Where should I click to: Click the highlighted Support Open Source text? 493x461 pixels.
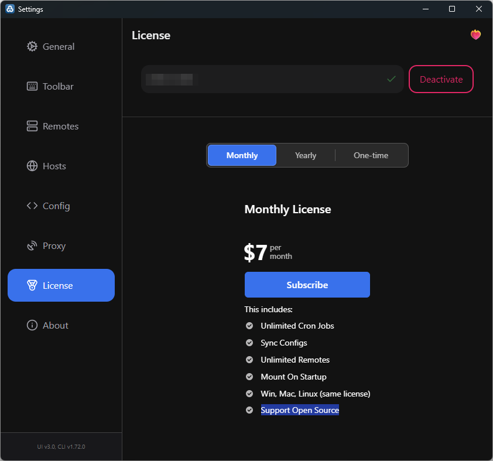[300, 410]
